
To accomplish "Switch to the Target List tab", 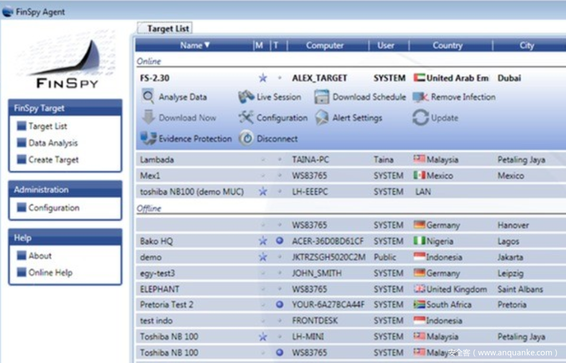I will pos(168,28).
